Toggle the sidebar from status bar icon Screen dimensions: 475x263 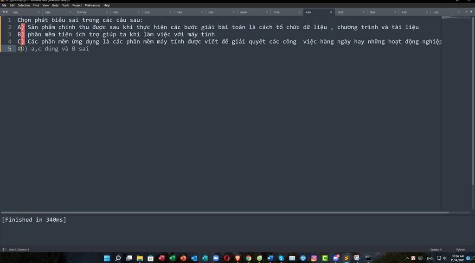4,250
